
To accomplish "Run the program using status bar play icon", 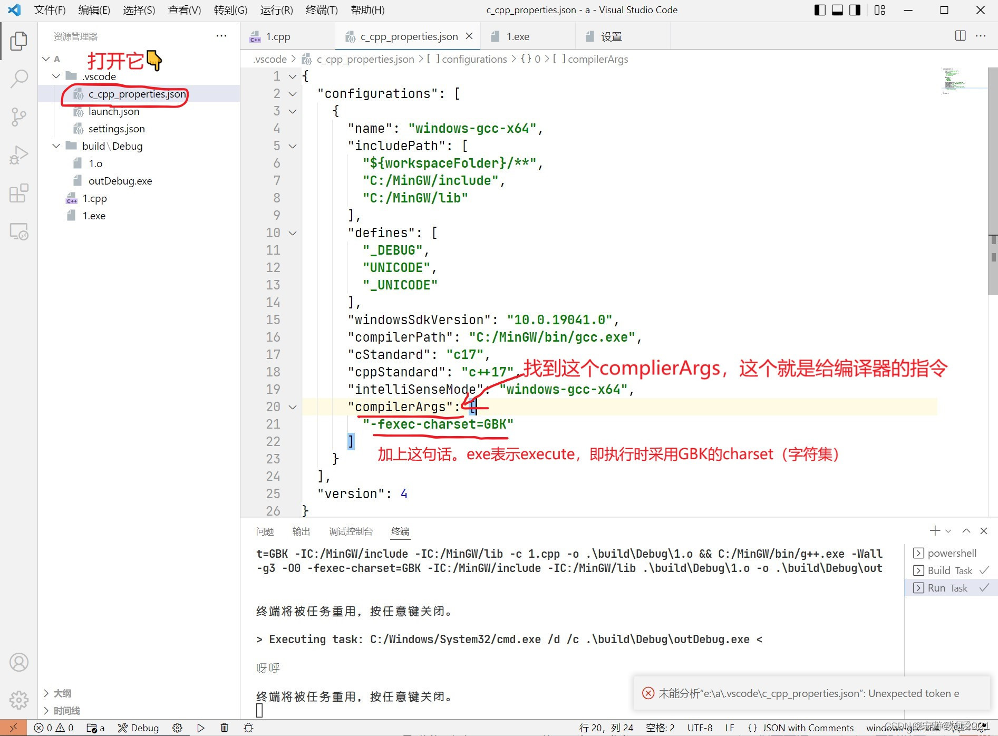I will (201, 728).
